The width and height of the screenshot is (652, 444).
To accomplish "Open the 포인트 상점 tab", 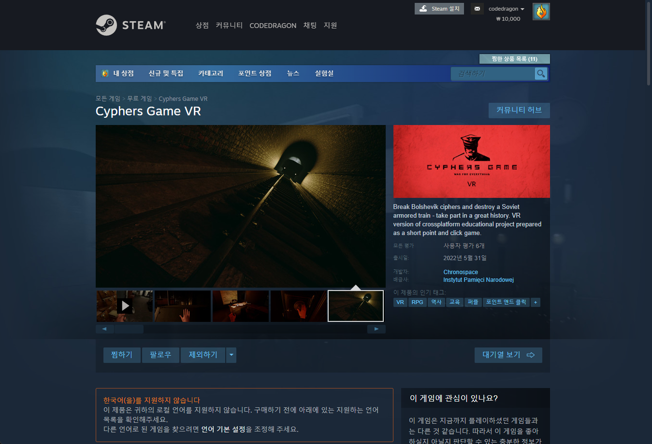I will [255, 73].
